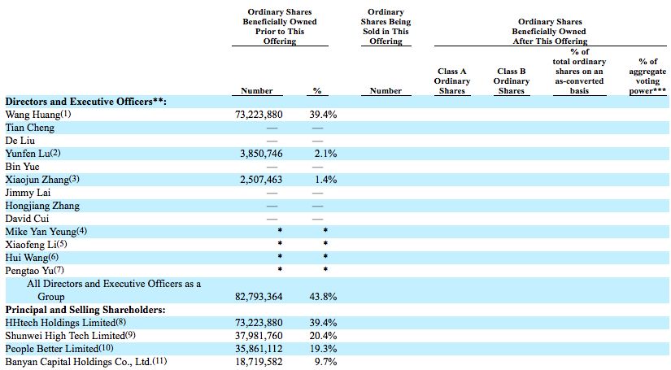The image size is (671, 370).
Task: Click 'Directors and Executive Officers**:' heading
Action: (85, 102)
